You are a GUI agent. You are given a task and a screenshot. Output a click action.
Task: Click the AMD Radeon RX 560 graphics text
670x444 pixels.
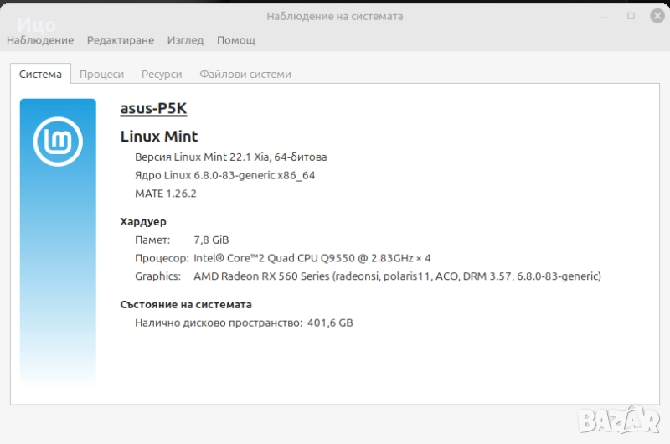point(397,276)
